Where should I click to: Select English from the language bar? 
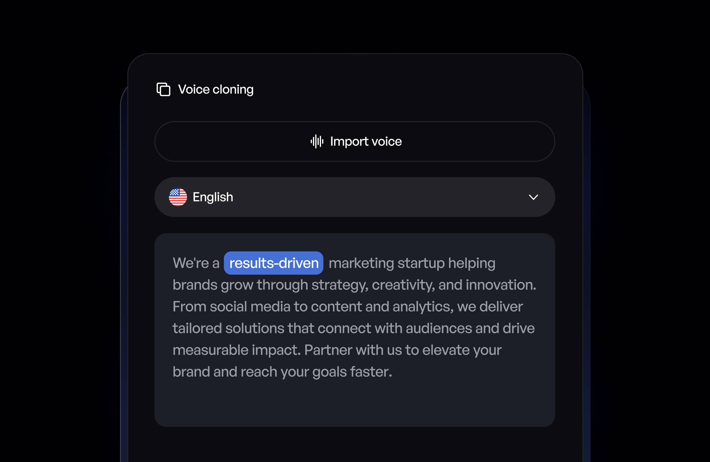click(x=213, y=197)
